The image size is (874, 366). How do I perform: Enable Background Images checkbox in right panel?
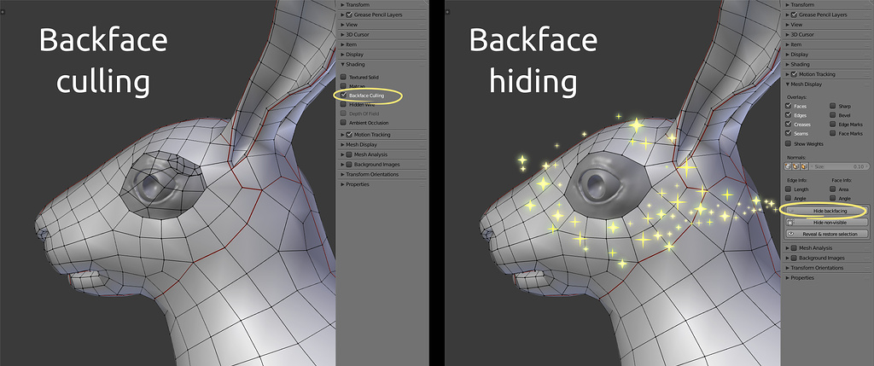(x=794, y=258)
